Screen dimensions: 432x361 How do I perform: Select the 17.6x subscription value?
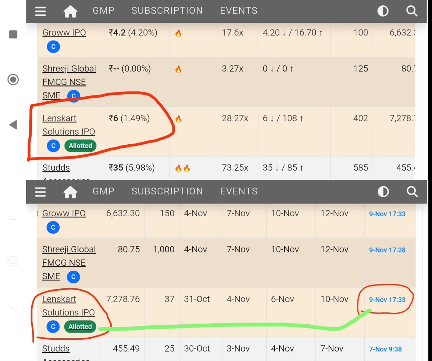click(x=233, y=33)
